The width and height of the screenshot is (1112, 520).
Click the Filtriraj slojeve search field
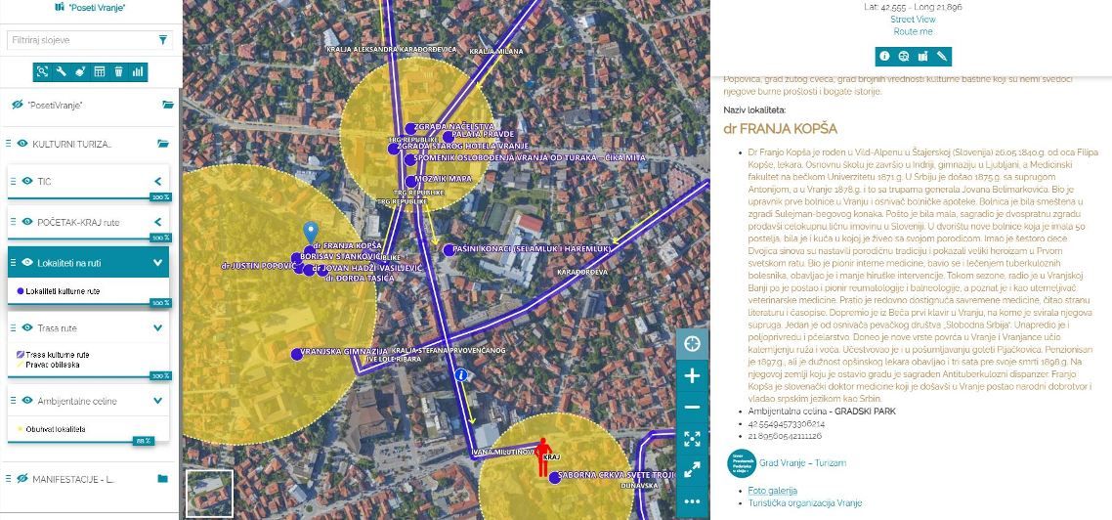click(78, 40)
